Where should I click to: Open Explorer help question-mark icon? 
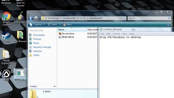[x=168, y=24]
